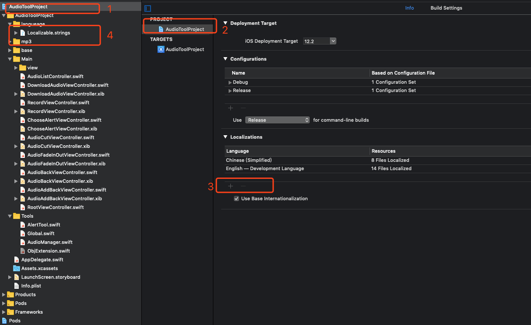The image size is (531, 325).
Task: Click the AudioToolProject project document icon
Action: [161, 29]
